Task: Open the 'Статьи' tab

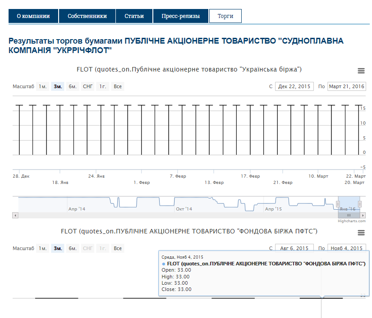Action: pyautogui.click(x=134, y=16)
